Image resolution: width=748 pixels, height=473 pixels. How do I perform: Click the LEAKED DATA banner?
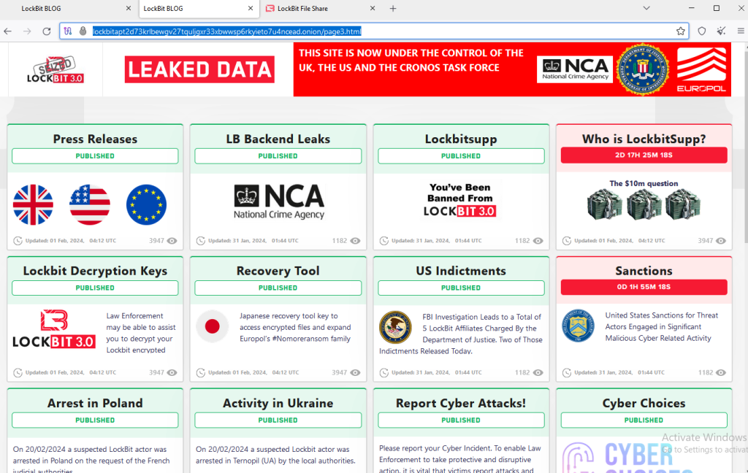coord(199,69)
